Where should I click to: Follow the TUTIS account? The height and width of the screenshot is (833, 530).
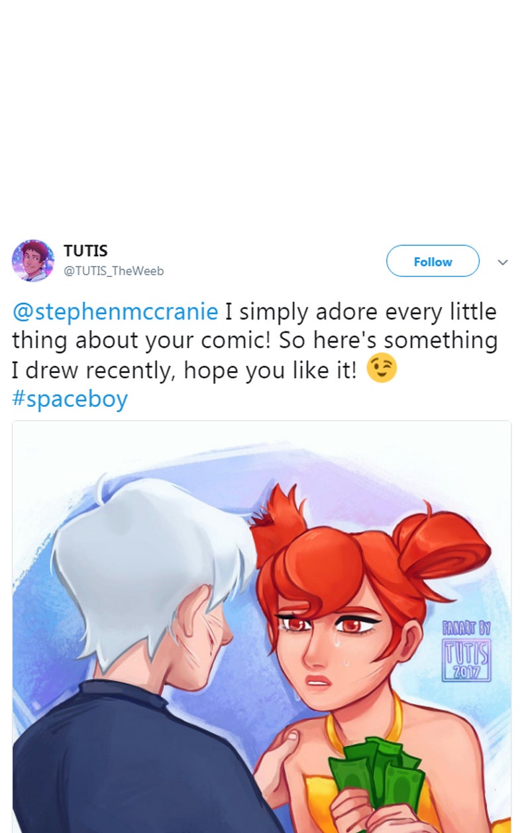coord(433,261)
